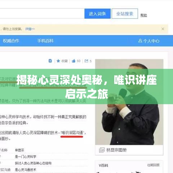Click the green headline banner text
173x173 pixels.
click(x=86, y=86)
